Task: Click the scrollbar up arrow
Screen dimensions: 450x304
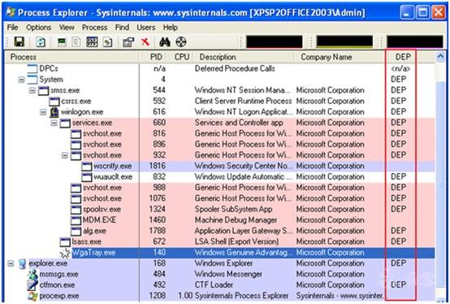Action: click(440, 57)
